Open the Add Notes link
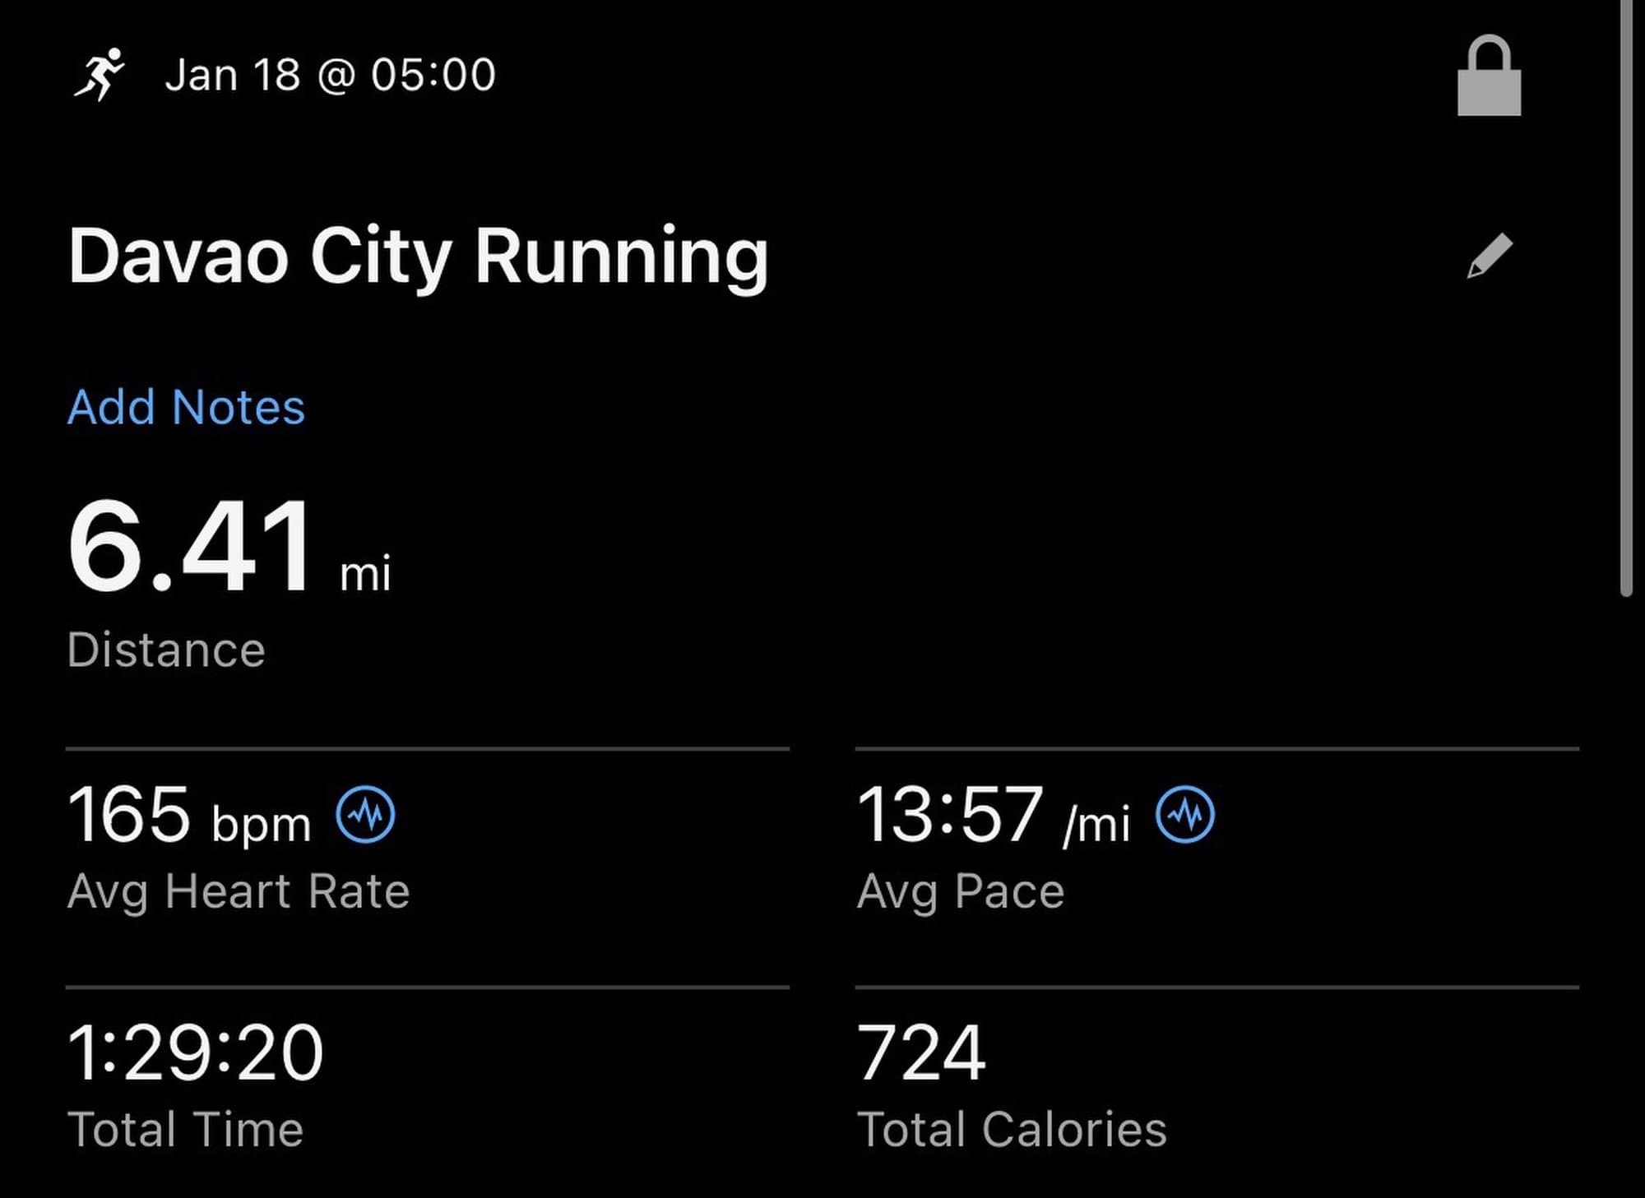This screenshot has width=1645, height=1198. click(186, 407)
